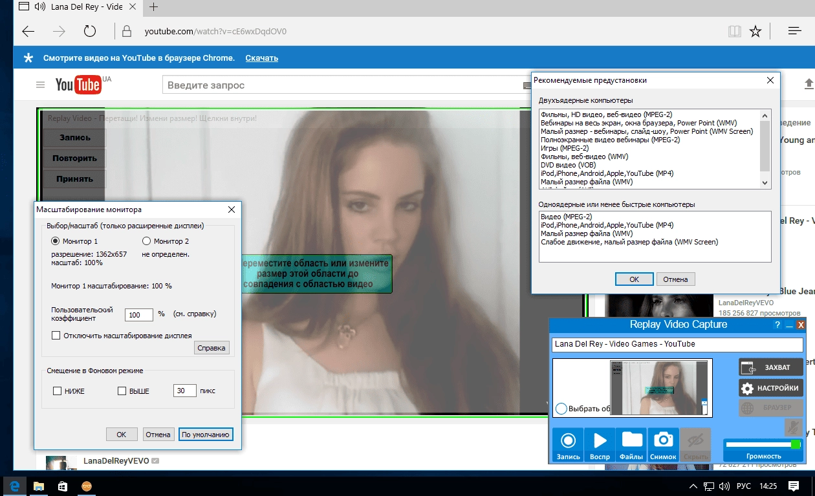This screenshot has width=815, height=496.
Task: Click OK in Рекомендуемые предустановки dialog
Action: (634, 279)
